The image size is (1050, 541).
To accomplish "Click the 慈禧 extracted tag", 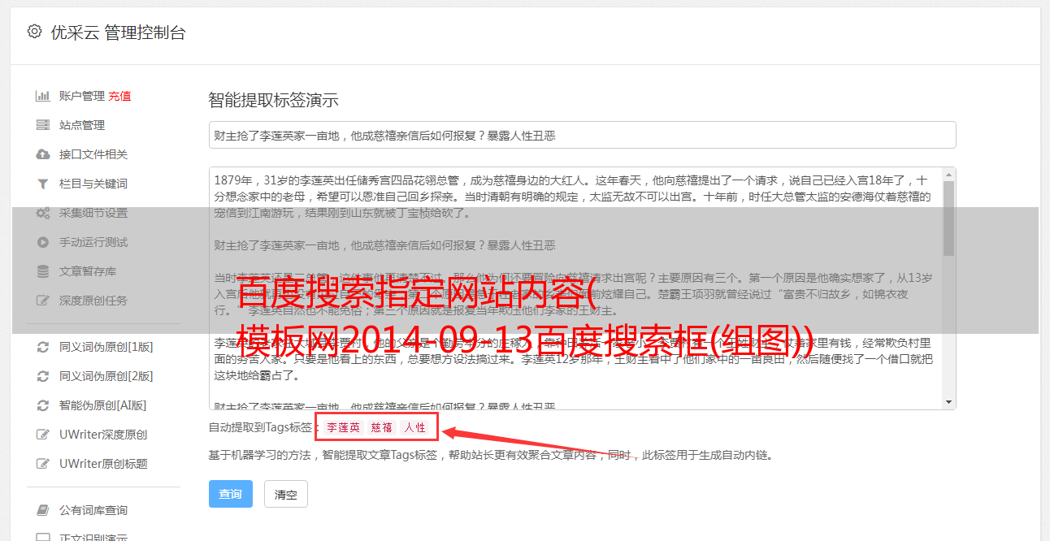I will point(382,427).
